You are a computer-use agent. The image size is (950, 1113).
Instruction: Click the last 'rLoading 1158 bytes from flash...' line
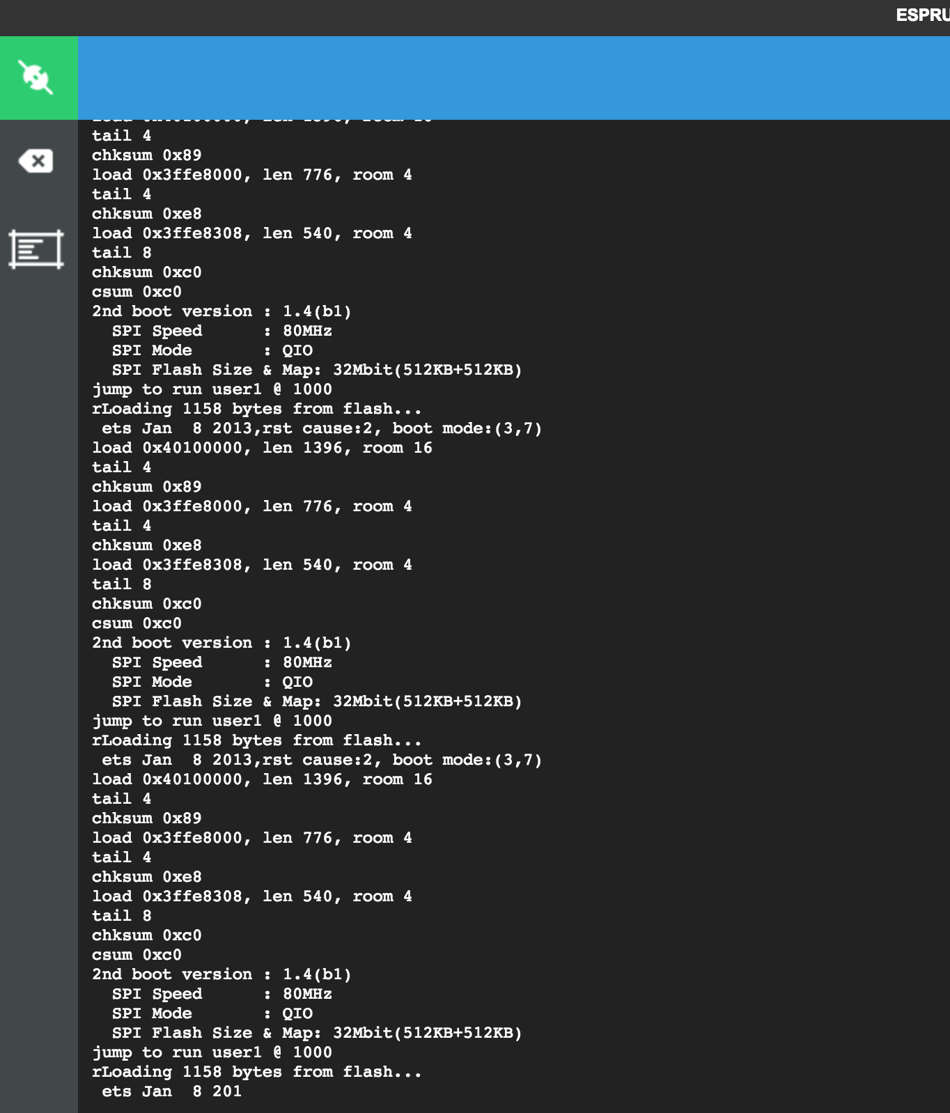pyautogui.click(x=256, y=1072)
